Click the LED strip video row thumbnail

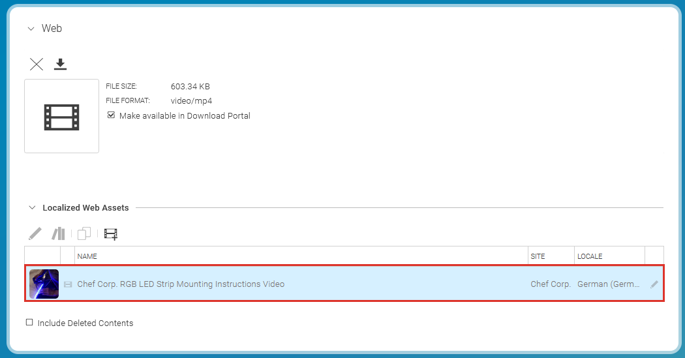tap(44, 284)
